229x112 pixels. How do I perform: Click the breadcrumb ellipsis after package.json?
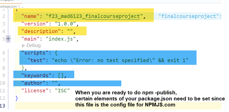click(x=22, y=6)
